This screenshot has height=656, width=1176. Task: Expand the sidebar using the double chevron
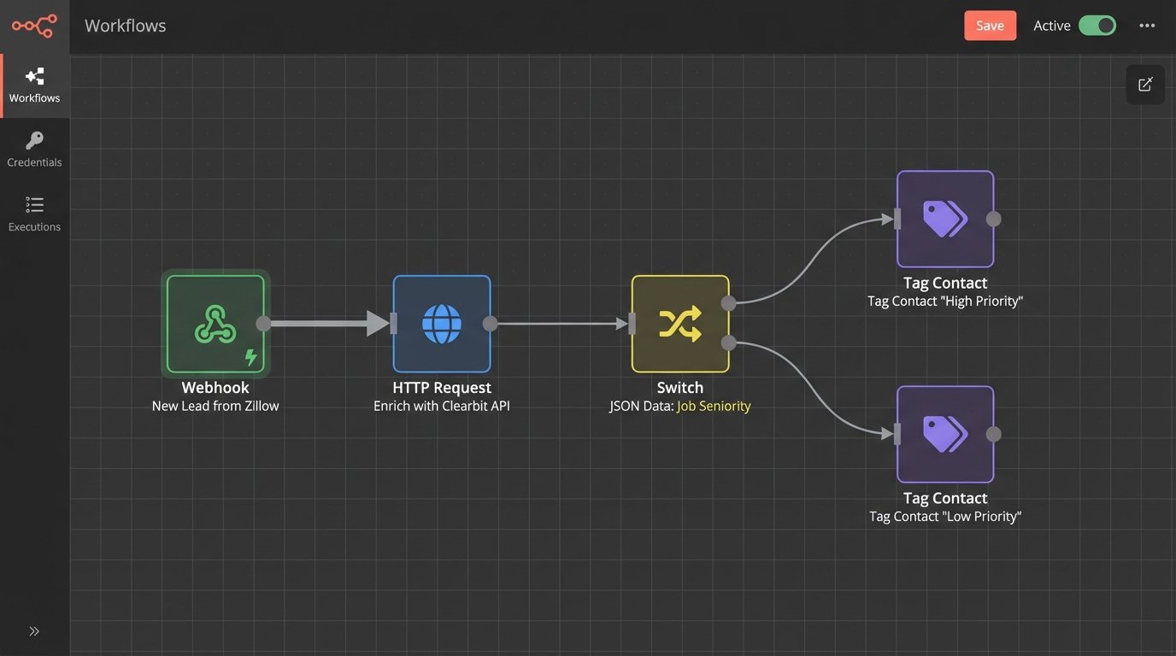pyautogui.click(x=34, y=631)
